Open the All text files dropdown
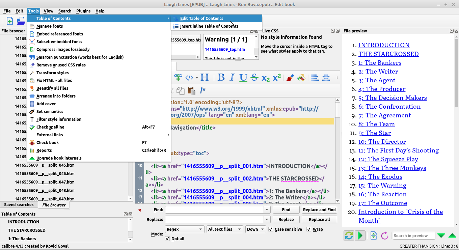 point(225,229)
